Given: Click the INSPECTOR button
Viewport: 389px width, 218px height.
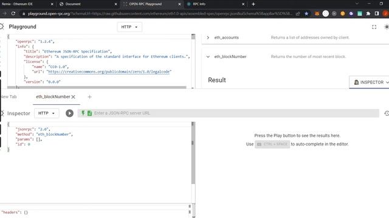Looking at the screenshot, I should [x=369, y=82].
